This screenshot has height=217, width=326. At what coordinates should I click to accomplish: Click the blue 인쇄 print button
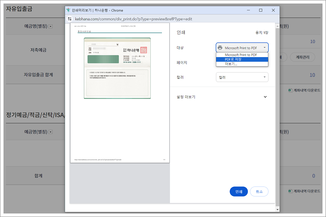coord(239,192)
